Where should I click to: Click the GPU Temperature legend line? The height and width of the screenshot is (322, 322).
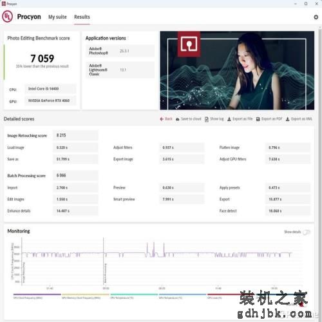[x=183, y=294]
